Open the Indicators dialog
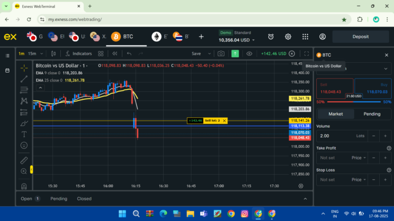This screenshot has height=221, width=394. pyautogui.click(x=79, y=53)
